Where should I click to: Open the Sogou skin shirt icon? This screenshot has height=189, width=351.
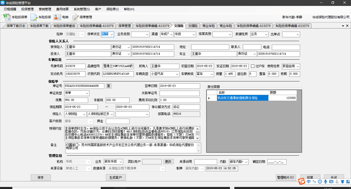342,182
